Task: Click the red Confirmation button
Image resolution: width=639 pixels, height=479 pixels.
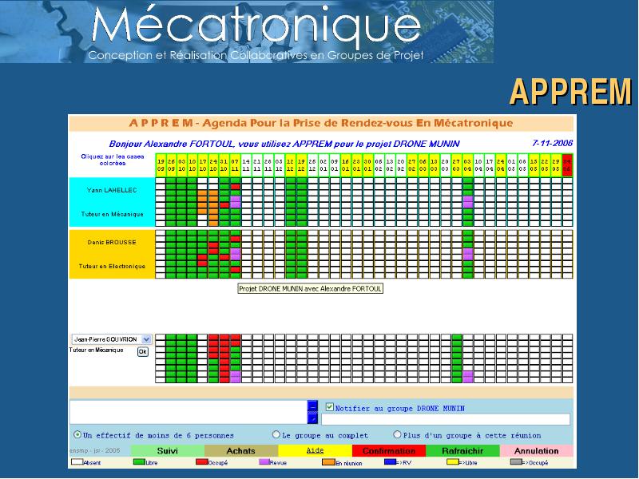Action: pyautogui.click(x=389, y=451)
